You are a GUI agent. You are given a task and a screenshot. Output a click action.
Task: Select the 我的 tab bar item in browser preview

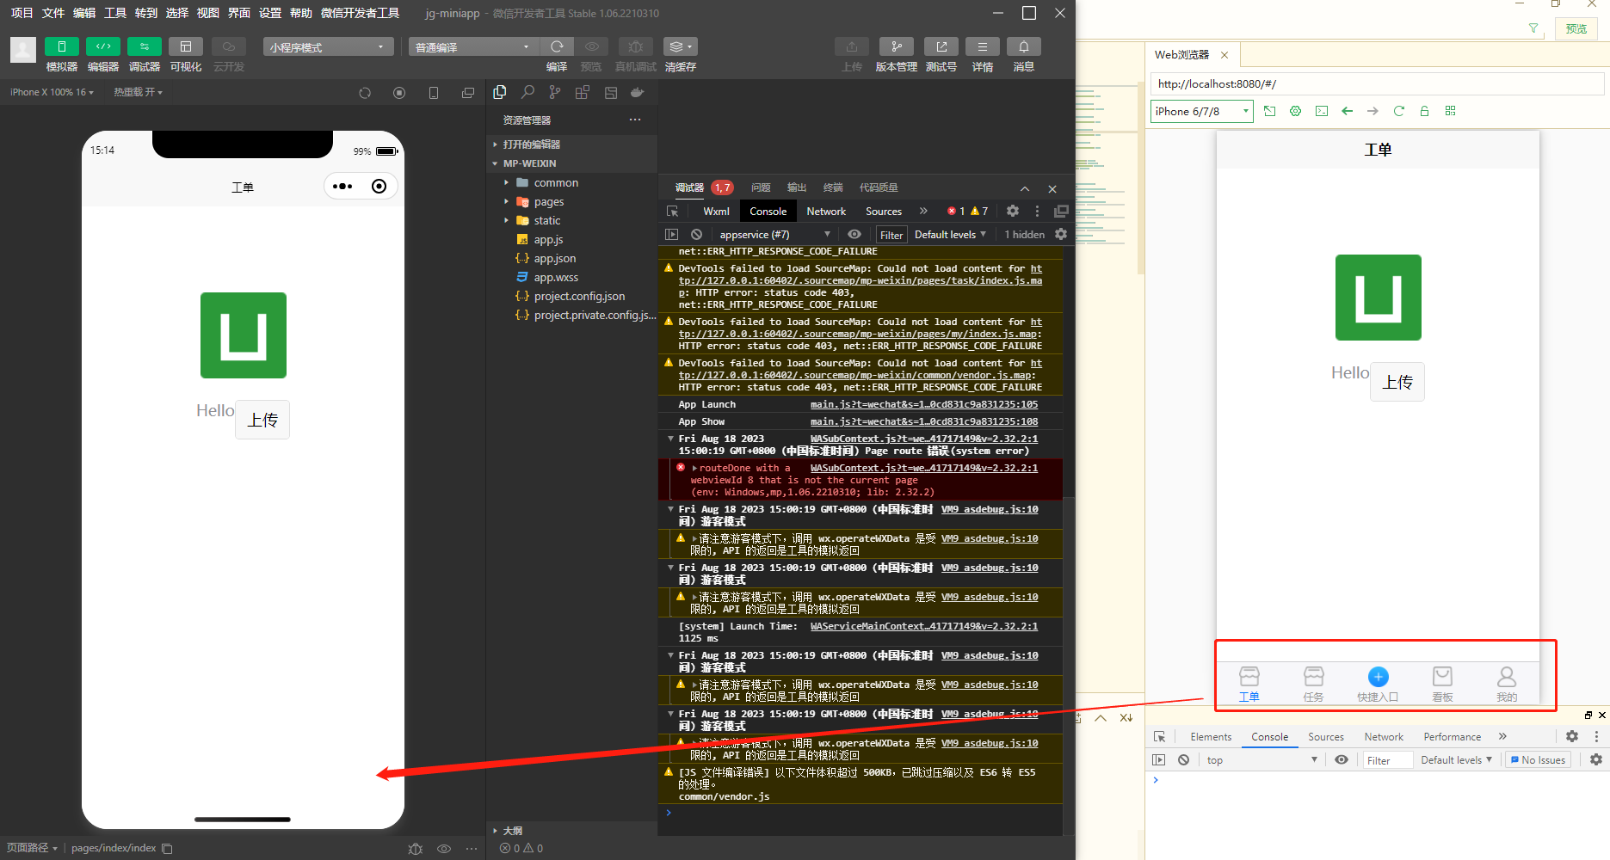click(x=1507, y=685)
